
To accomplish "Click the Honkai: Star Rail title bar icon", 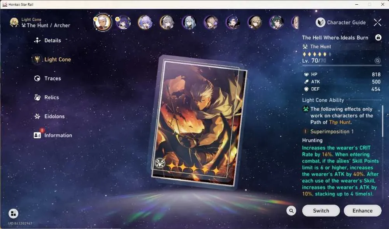I will pos(4,4).
